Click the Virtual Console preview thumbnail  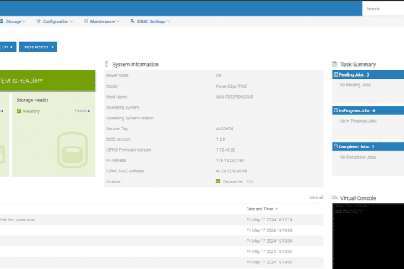point(368,236)
